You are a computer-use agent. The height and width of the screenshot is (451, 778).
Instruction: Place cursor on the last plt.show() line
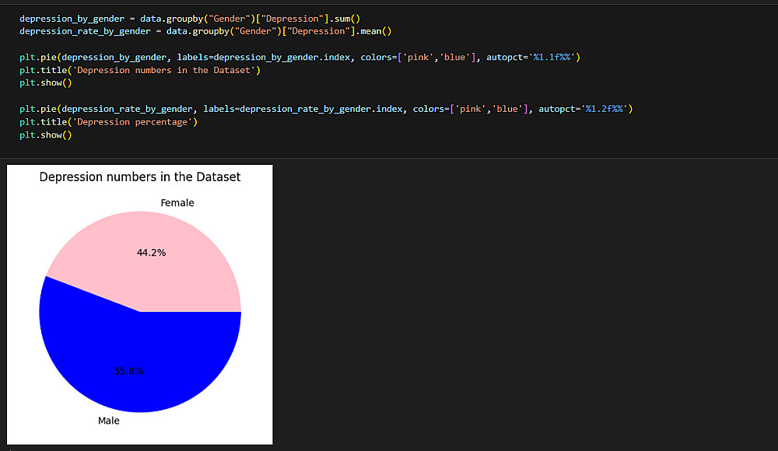pos(45,135)
